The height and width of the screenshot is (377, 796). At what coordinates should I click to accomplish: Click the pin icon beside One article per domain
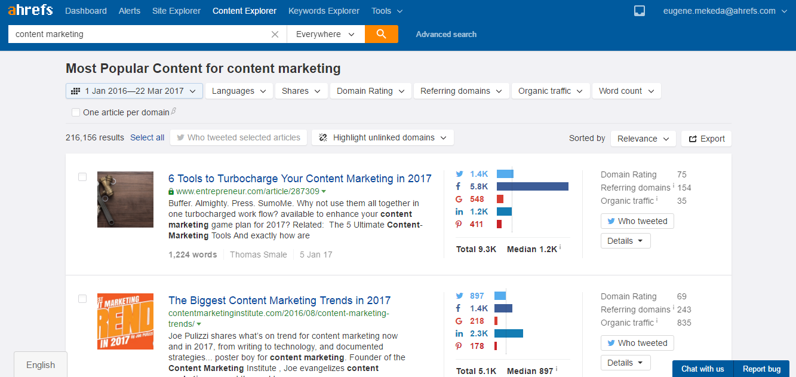point(174,111)
